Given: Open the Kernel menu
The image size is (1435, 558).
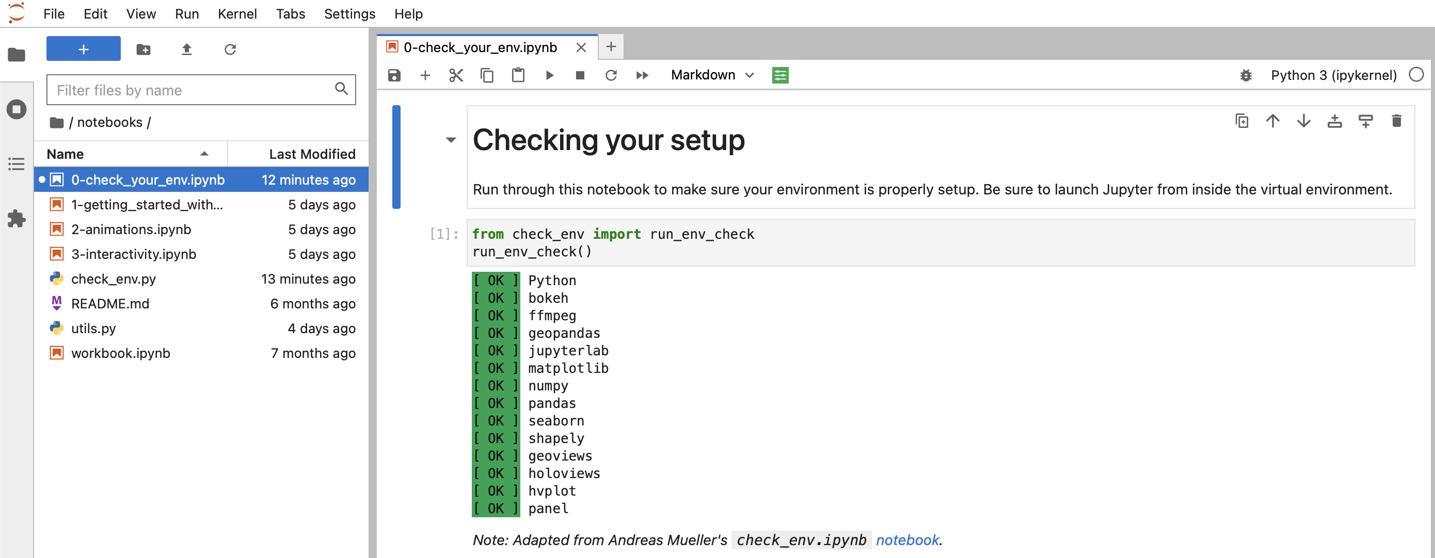Looking at the screenshot, I should pos(237,13).
